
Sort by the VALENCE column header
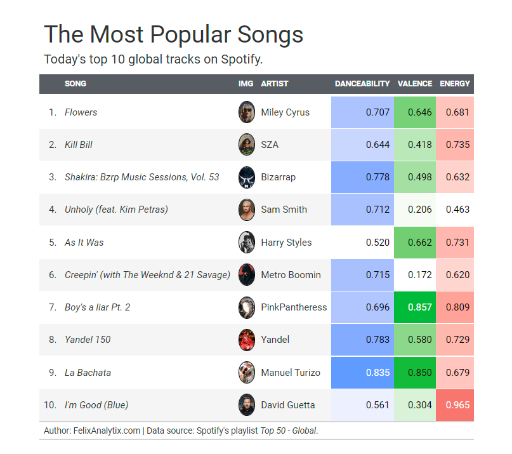415,84
